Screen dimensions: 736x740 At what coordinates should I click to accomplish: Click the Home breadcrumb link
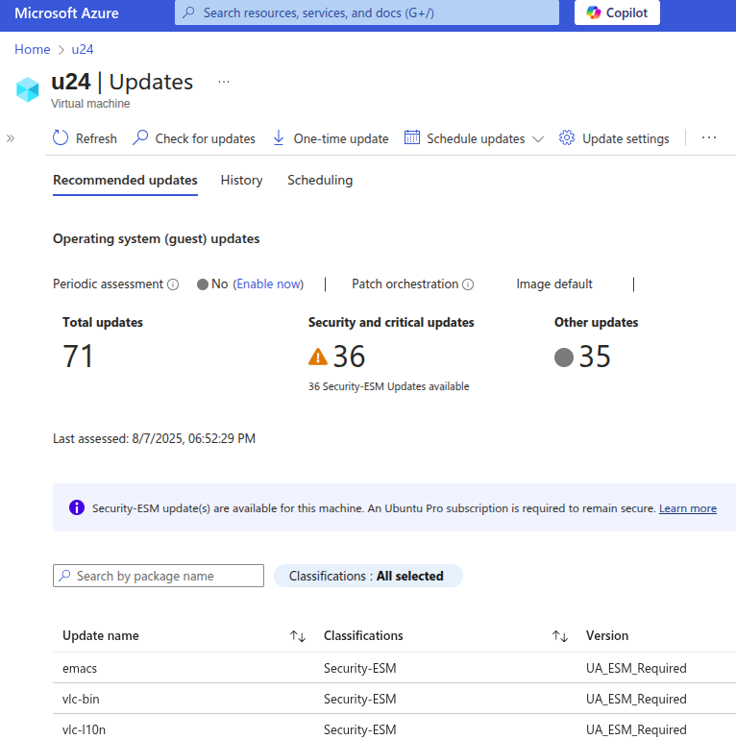tap(32, 50)
